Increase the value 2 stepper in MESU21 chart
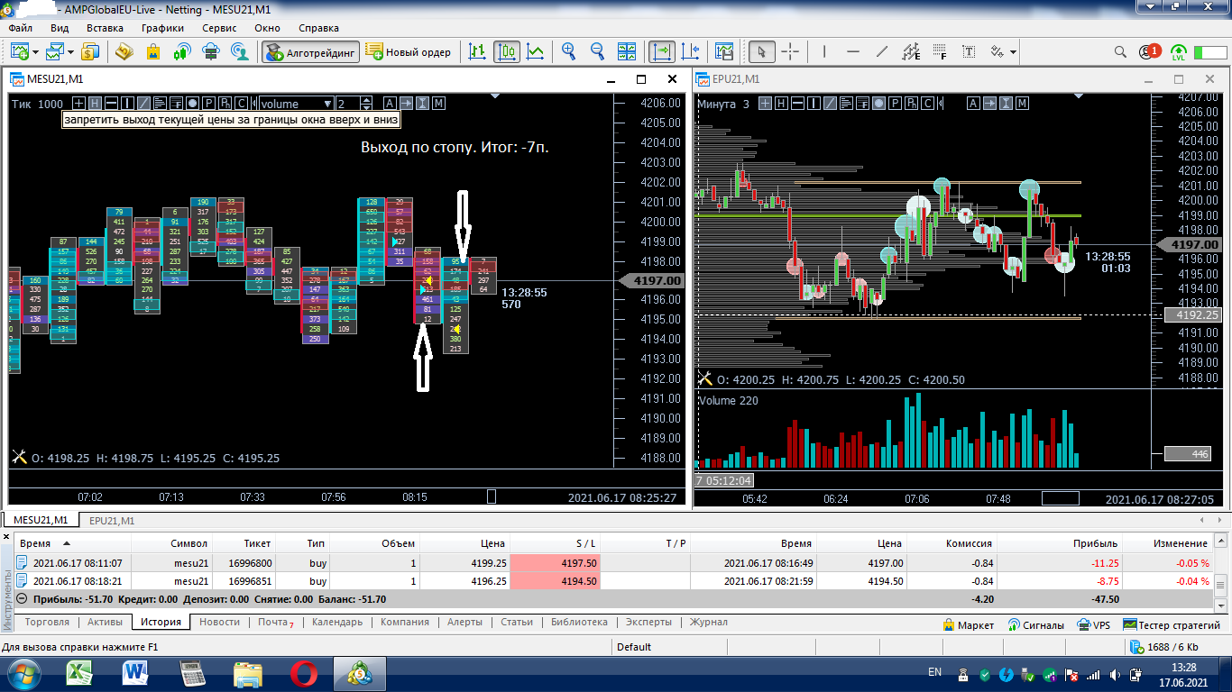The image size is (1232, 692). (x=367, y=100)
